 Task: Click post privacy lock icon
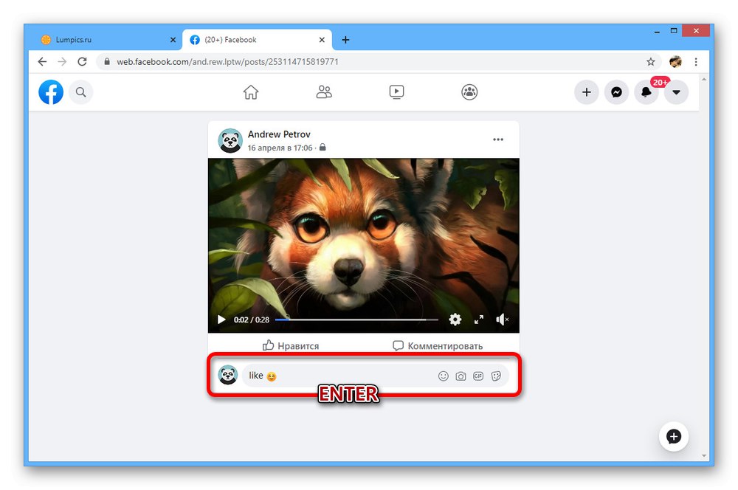[x=323, y=148]
